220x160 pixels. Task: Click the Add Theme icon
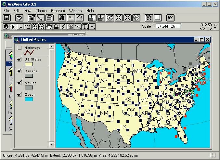click(x=19, y=18)
